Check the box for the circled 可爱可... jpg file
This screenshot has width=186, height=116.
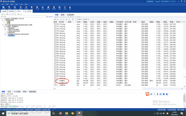[55, 80]
